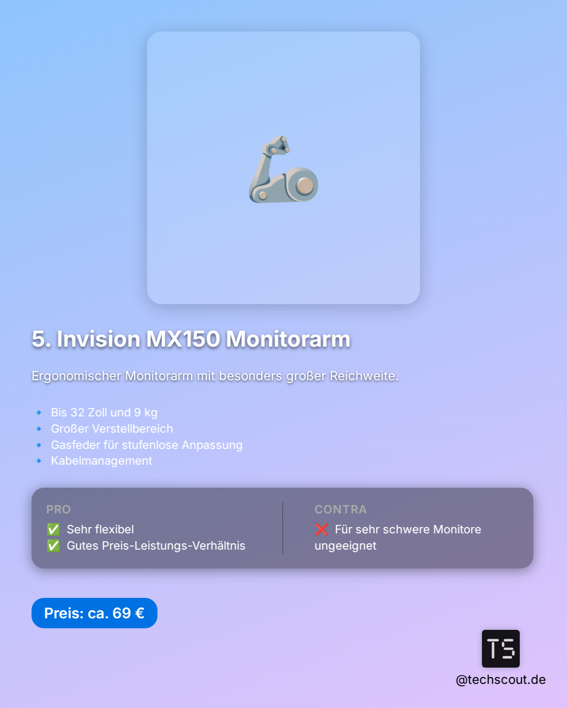This screenshot has width=567, height=708.
Task: Click the diamond bullet beside Kabelmanagement
Action: (39, 461)
